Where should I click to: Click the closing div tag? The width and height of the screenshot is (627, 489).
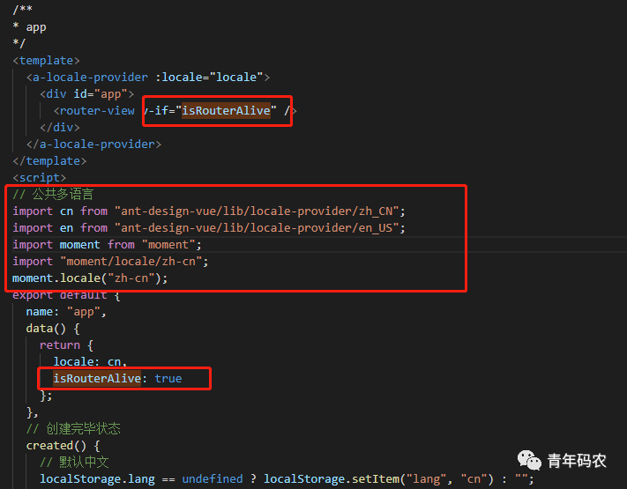[x=60, y=128]
